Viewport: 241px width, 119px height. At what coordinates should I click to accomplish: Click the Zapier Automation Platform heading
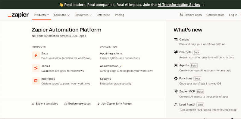(67, 30)
